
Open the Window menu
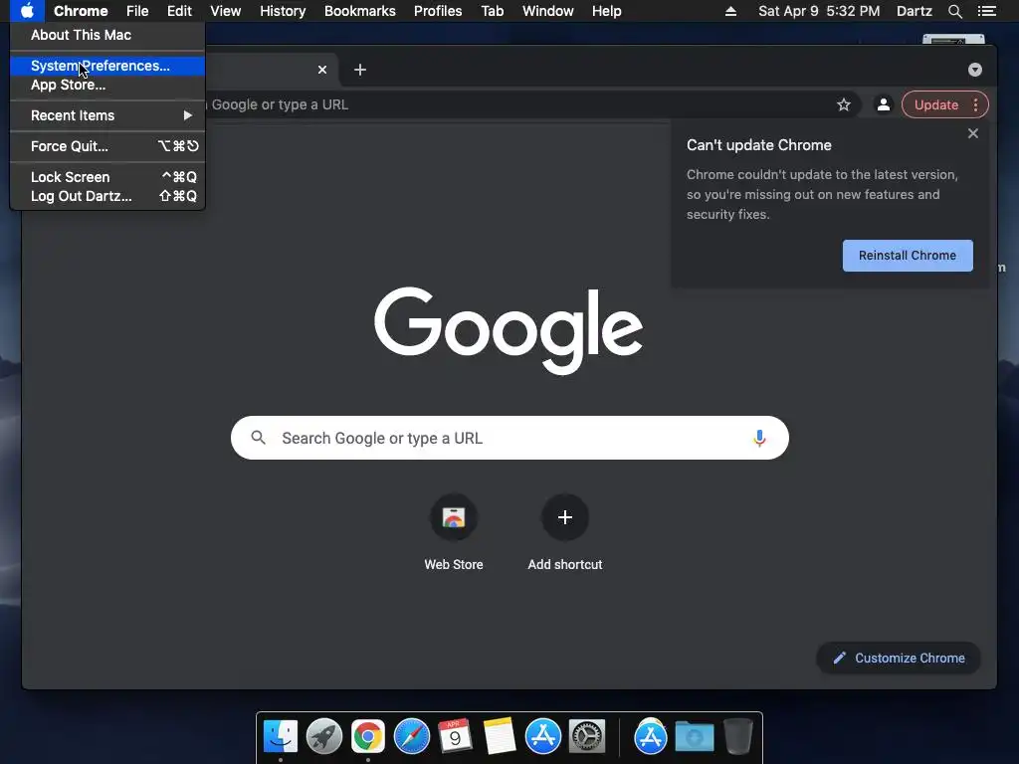tap(548, 11)
